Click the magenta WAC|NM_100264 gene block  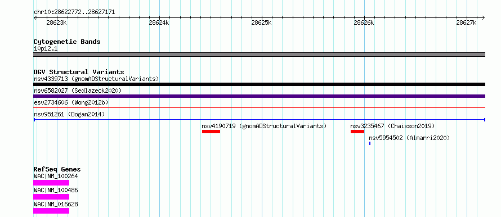click(x=51, y=183)
